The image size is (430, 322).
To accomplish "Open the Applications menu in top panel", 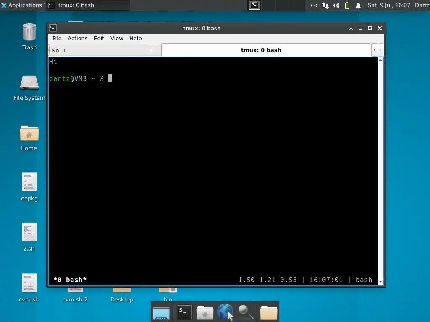I will coord(22,5).
